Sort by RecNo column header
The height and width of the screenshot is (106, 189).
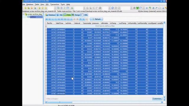51,23
